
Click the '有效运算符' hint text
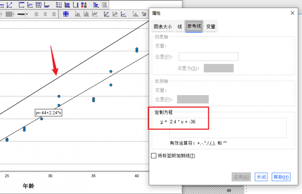click(x=198, y=143)
